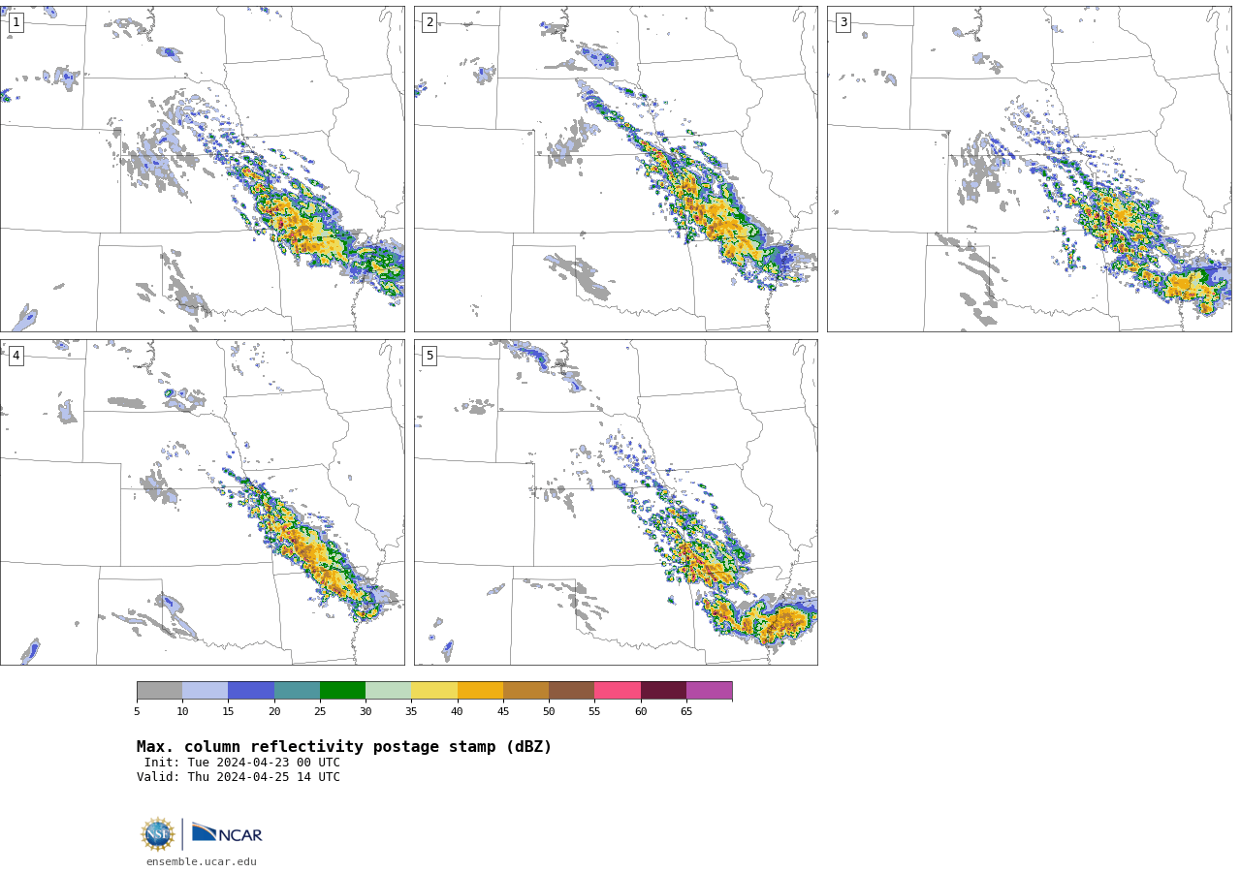Screen dimensions: 1241x873
Task: Select the orange 40-45 dBZ swatch
Action: 480,691
